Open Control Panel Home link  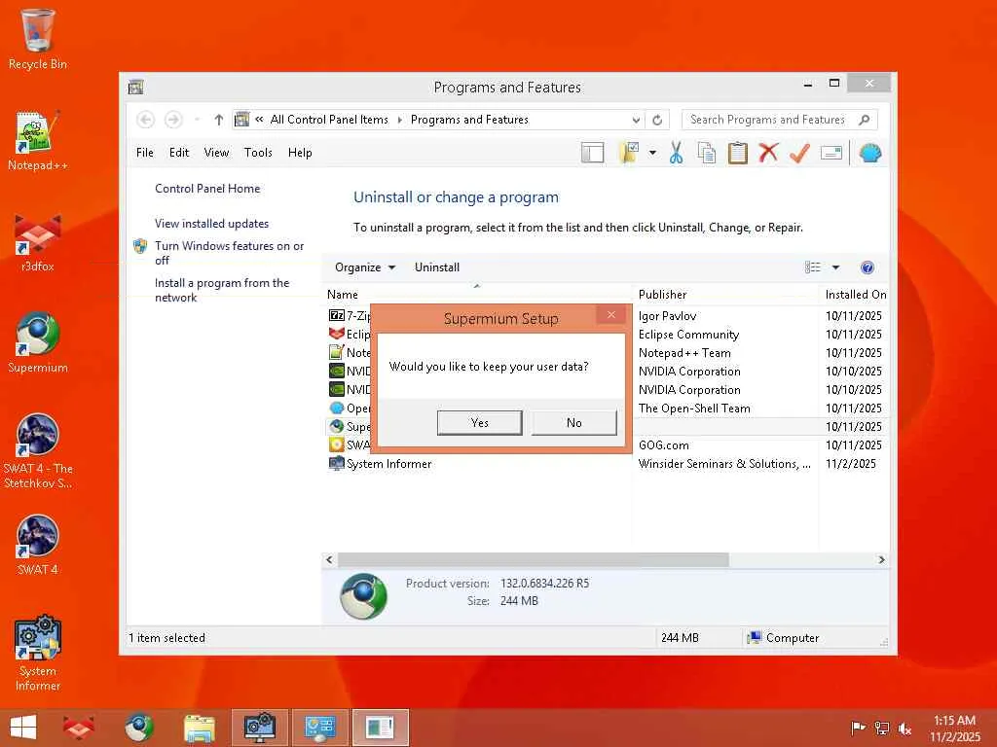click(x=207, y=189)
